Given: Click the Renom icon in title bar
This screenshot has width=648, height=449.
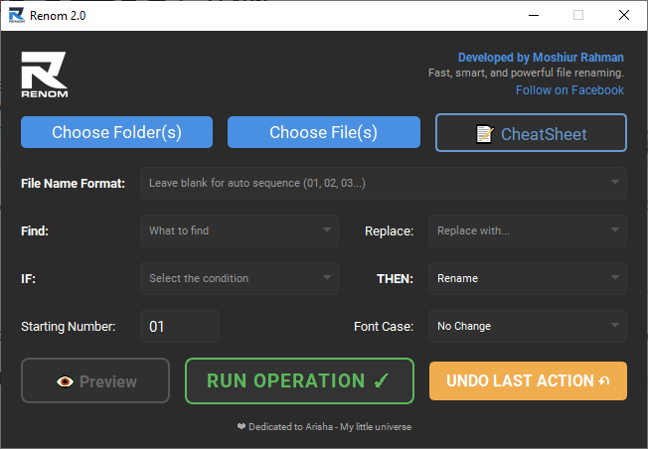Looking at the screenshot, I should point(16,15).
